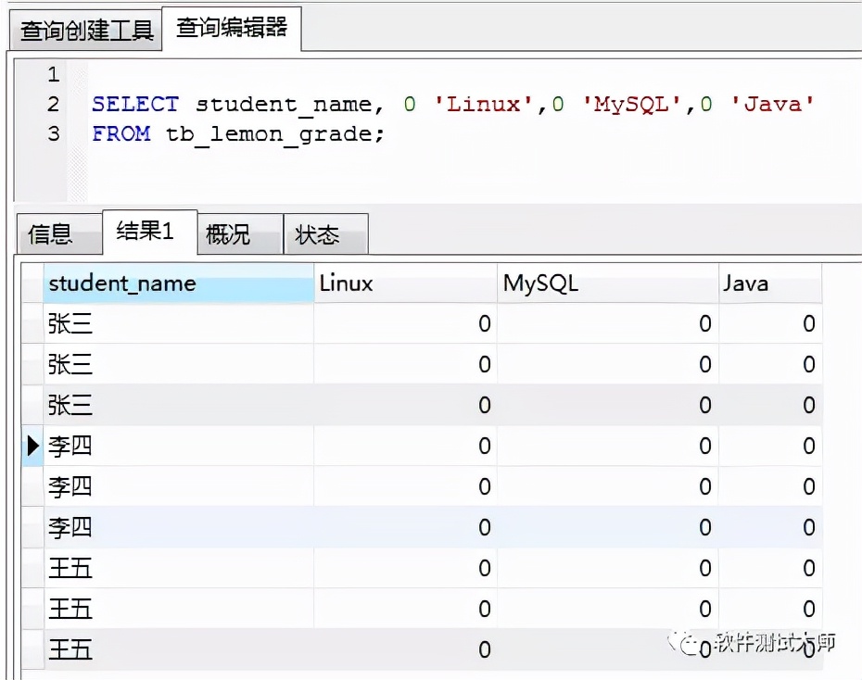Click the Linux column header
Screen dimensions: 862x680
[404, 283]
